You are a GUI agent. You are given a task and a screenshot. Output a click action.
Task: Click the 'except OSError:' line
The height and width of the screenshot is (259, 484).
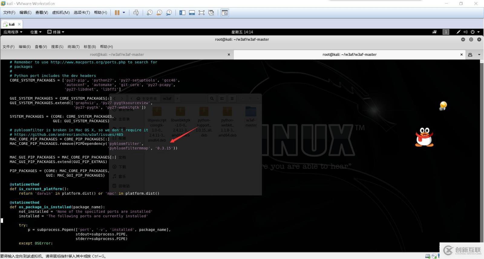[x=36, y=243]
